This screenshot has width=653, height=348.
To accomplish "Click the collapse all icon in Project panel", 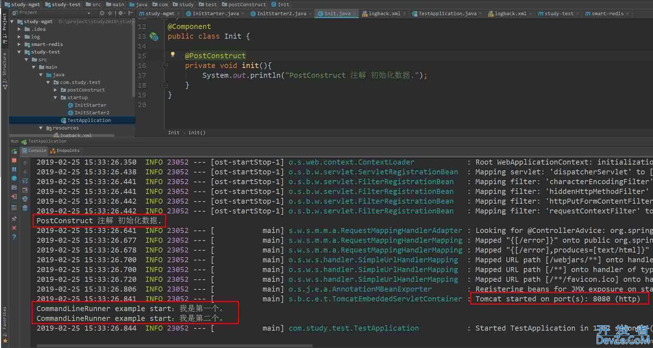I will [110, 13].
